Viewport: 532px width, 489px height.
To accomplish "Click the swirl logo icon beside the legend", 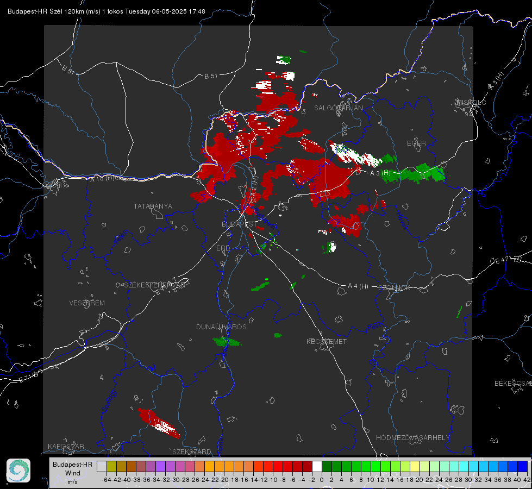I will pyautogui.click(x=18, y=471).
